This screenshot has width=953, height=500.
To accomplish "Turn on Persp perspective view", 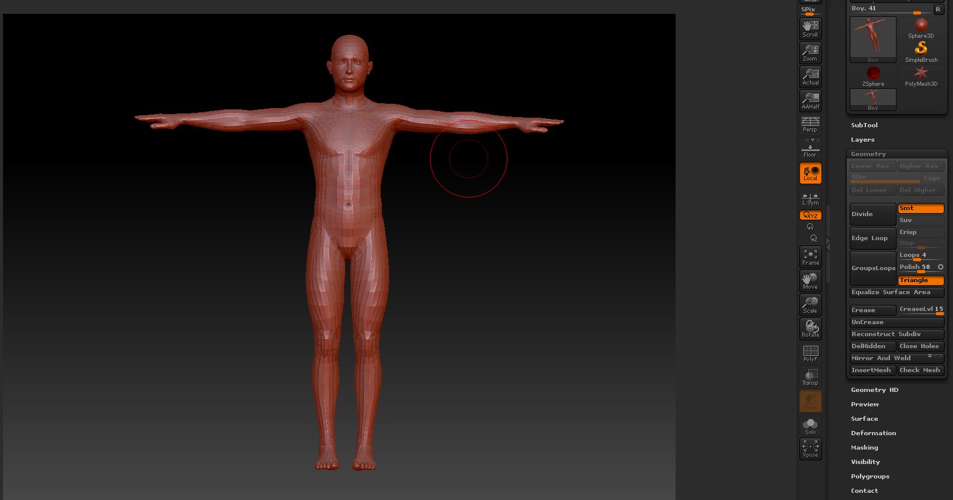I will (810, 125).
